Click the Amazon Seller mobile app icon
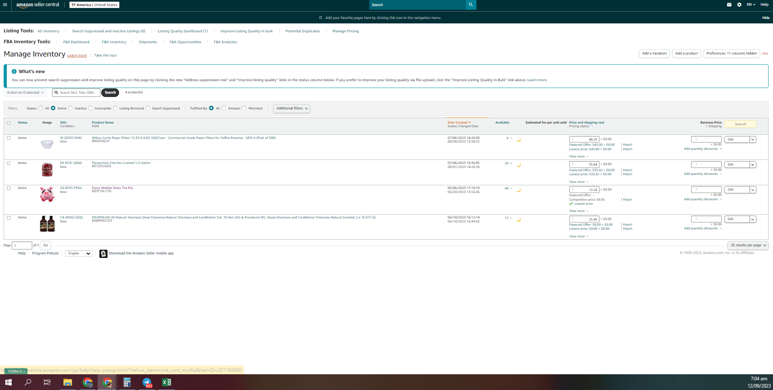Screen dimensions: 773x390 click(x=103, y=254)
